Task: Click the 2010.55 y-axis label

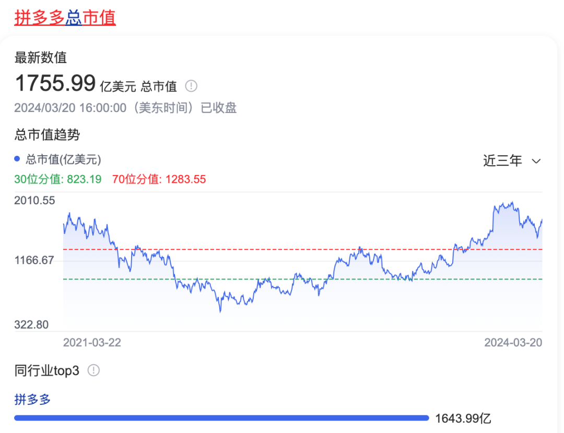Action: 34,200
